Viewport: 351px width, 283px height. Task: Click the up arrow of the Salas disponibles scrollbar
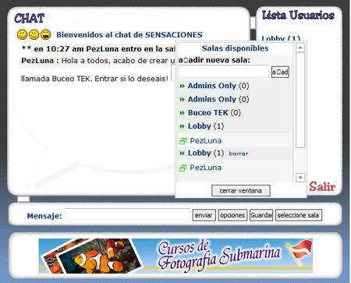coord(300,48)
